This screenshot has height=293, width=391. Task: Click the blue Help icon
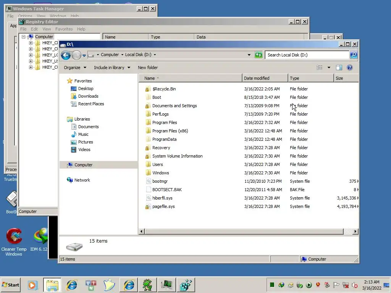[x=350, y=68]
